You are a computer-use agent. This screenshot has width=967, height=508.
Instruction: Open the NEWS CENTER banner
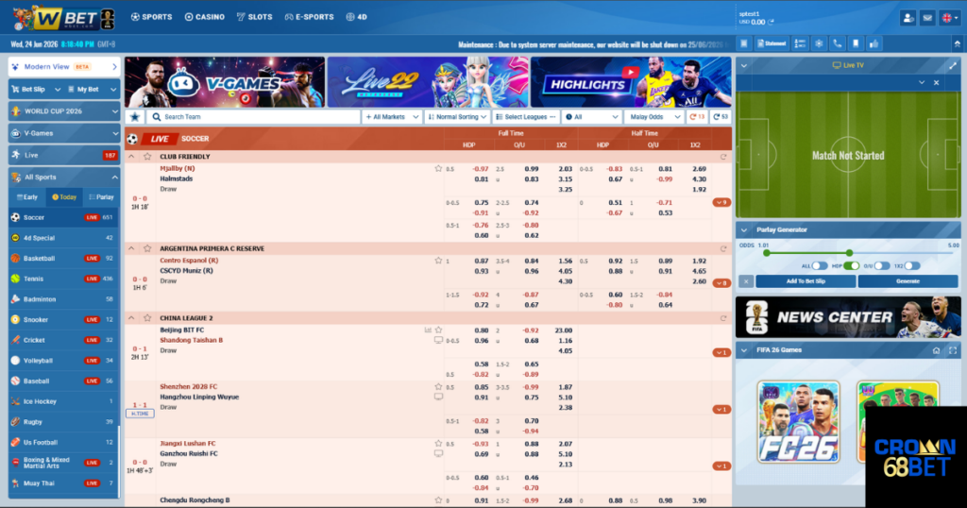pyautogui.click(x=848, y=317)
